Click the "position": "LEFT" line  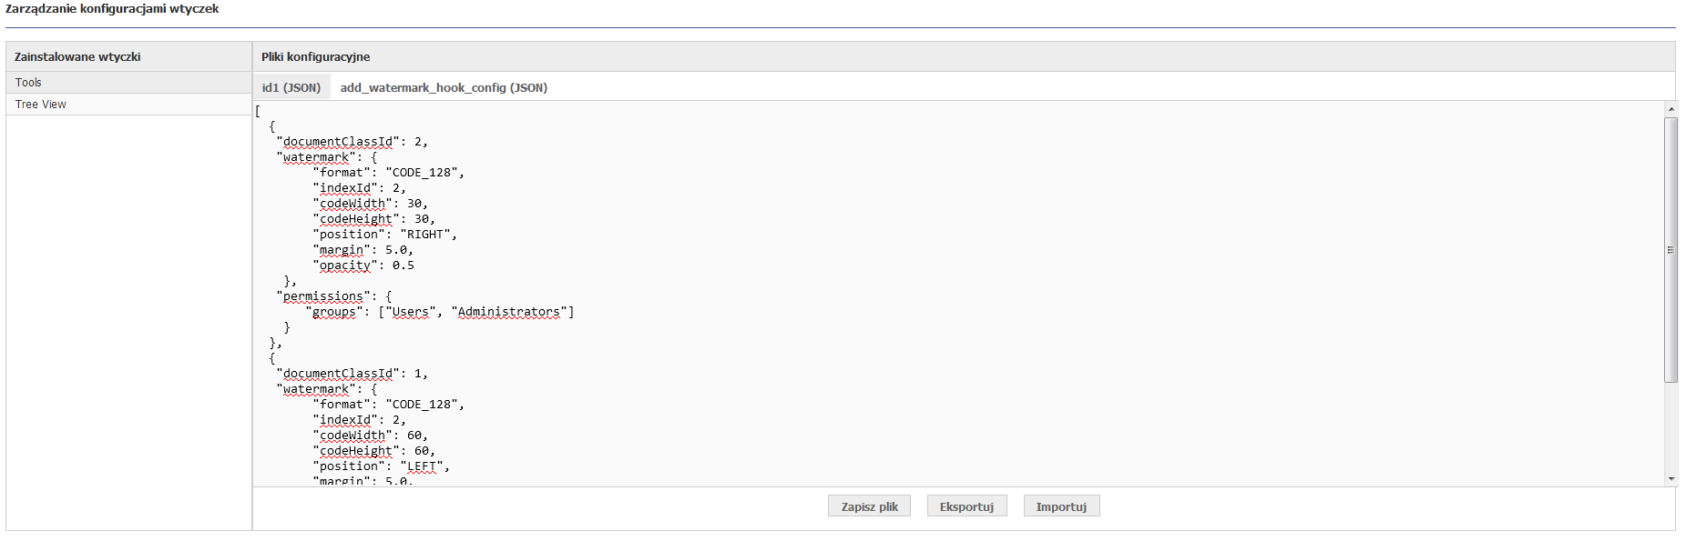click(x=381, y=466)
